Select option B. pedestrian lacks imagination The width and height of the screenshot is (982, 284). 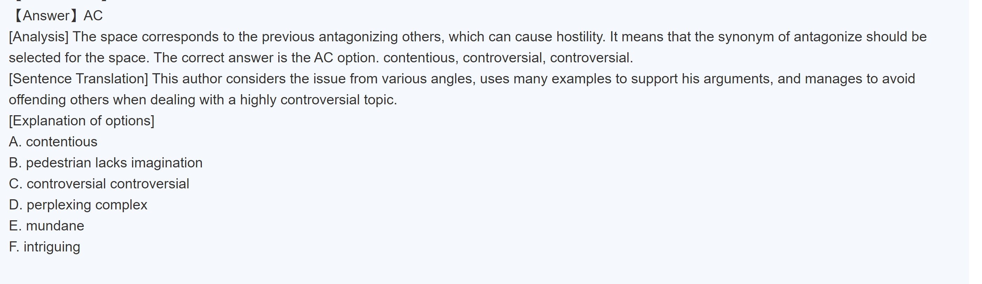[x=105, y=162]
